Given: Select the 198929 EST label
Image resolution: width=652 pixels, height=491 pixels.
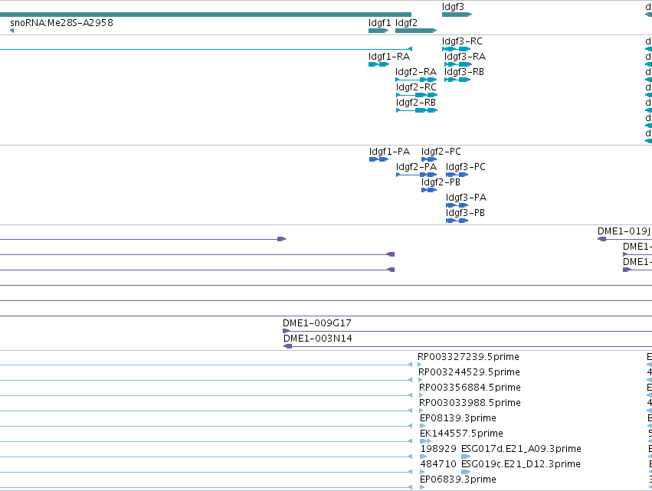Looking at the screenshot, I should tap(438, 449).
